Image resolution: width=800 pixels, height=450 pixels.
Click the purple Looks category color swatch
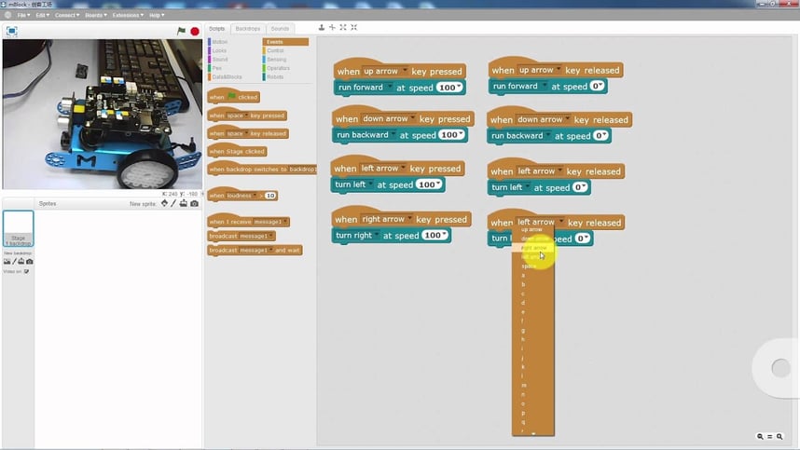pyautogui.click(x=210, y=50)
